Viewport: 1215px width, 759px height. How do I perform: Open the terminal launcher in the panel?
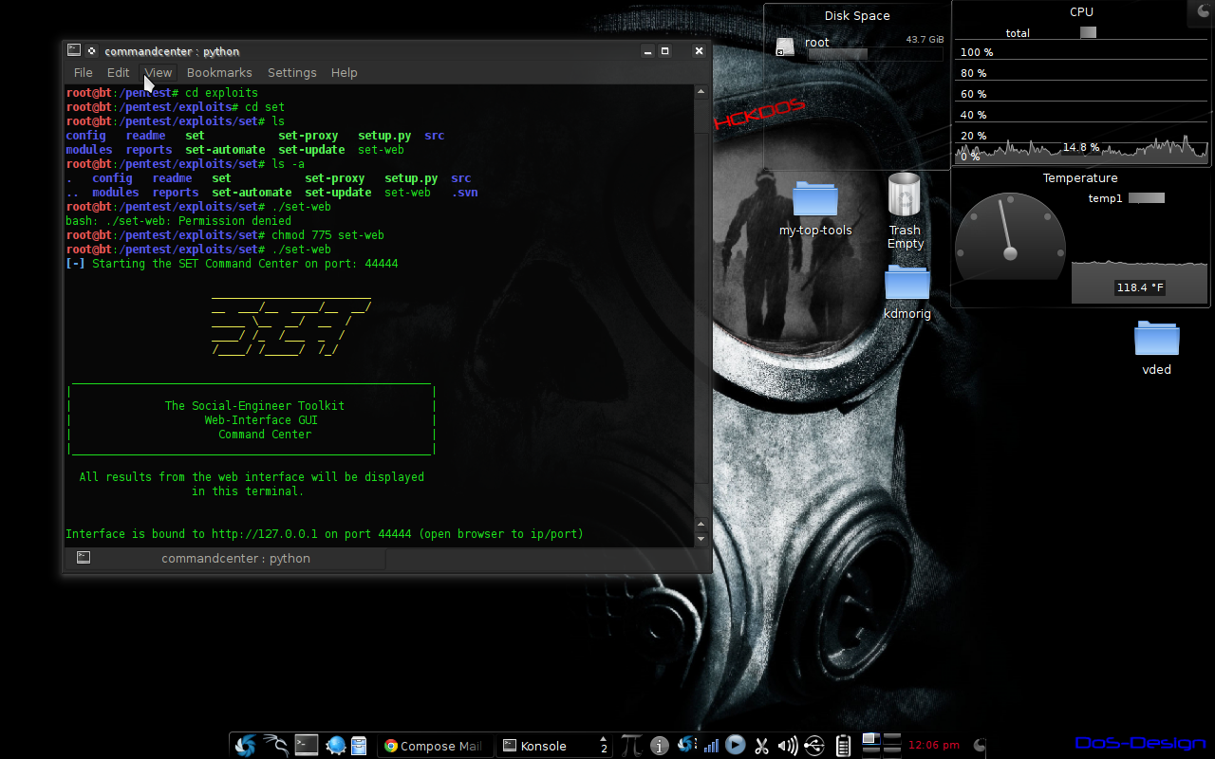click(x=307, y=746)
